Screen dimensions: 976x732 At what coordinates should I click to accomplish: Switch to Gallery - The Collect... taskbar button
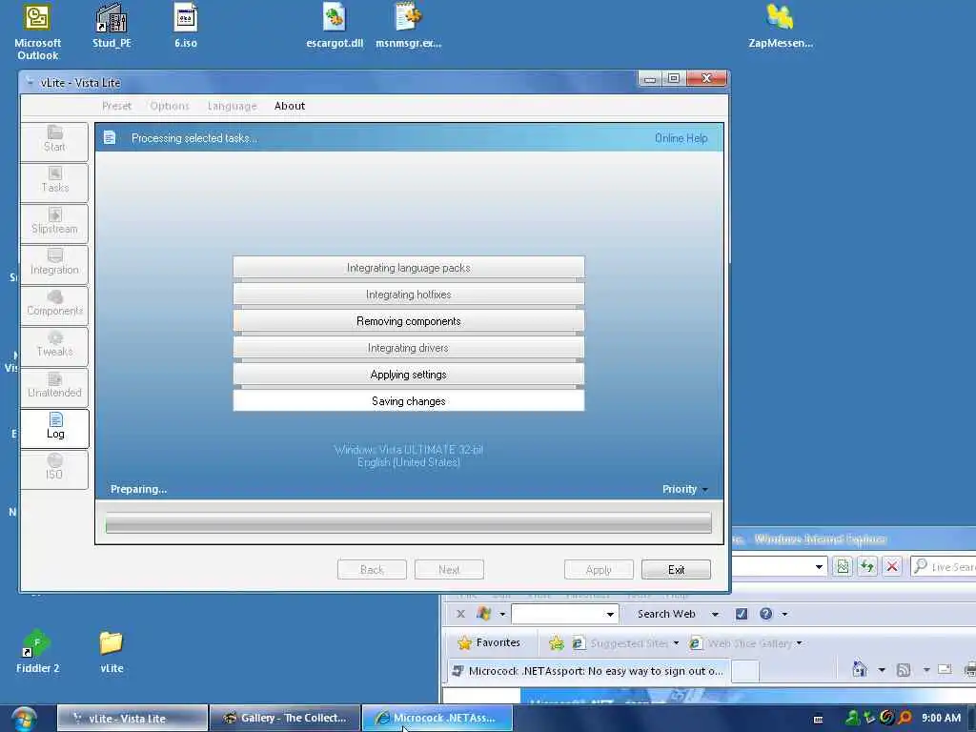[285, 719]
